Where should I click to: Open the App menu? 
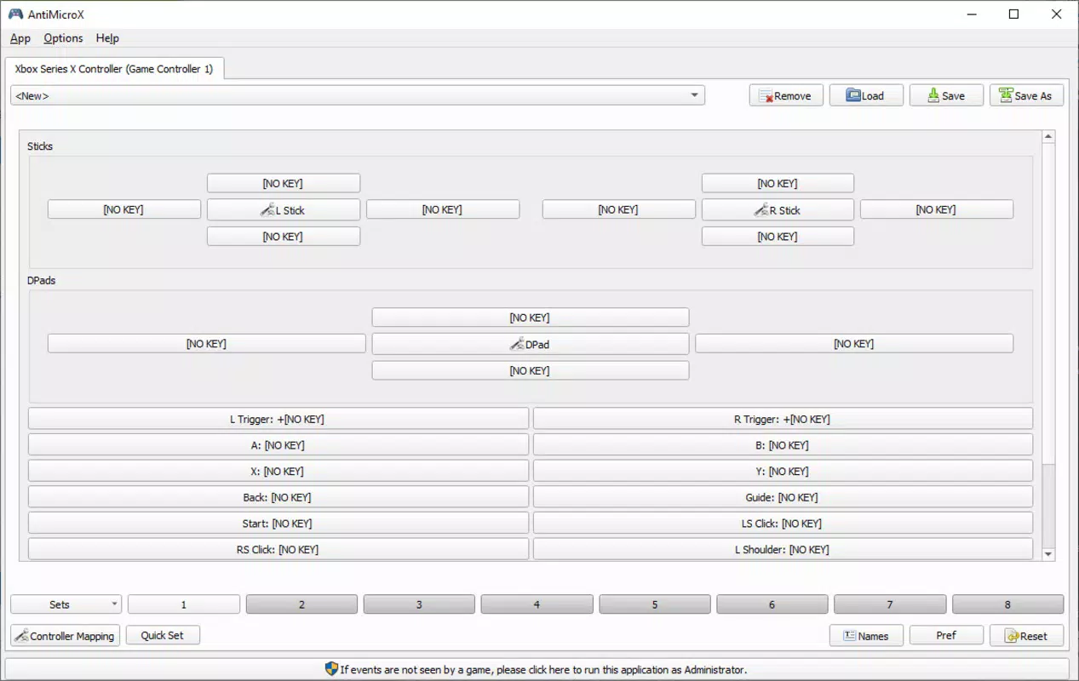point(20,38)
